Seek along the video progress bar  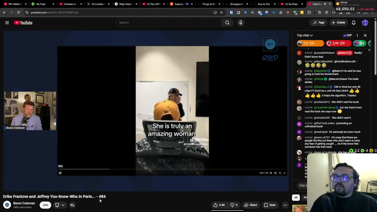pyautogui.click(x=172, y=169)
